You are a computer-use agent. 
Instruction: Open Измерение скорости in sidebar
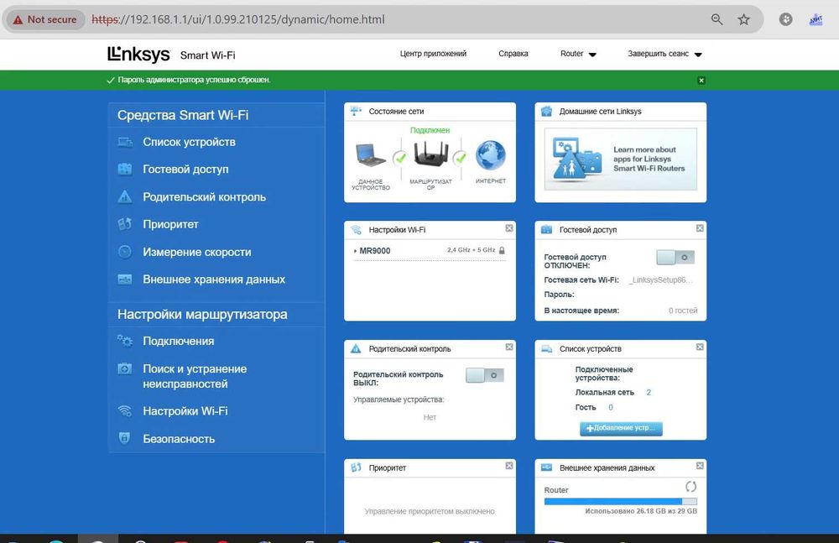point(197,252)
